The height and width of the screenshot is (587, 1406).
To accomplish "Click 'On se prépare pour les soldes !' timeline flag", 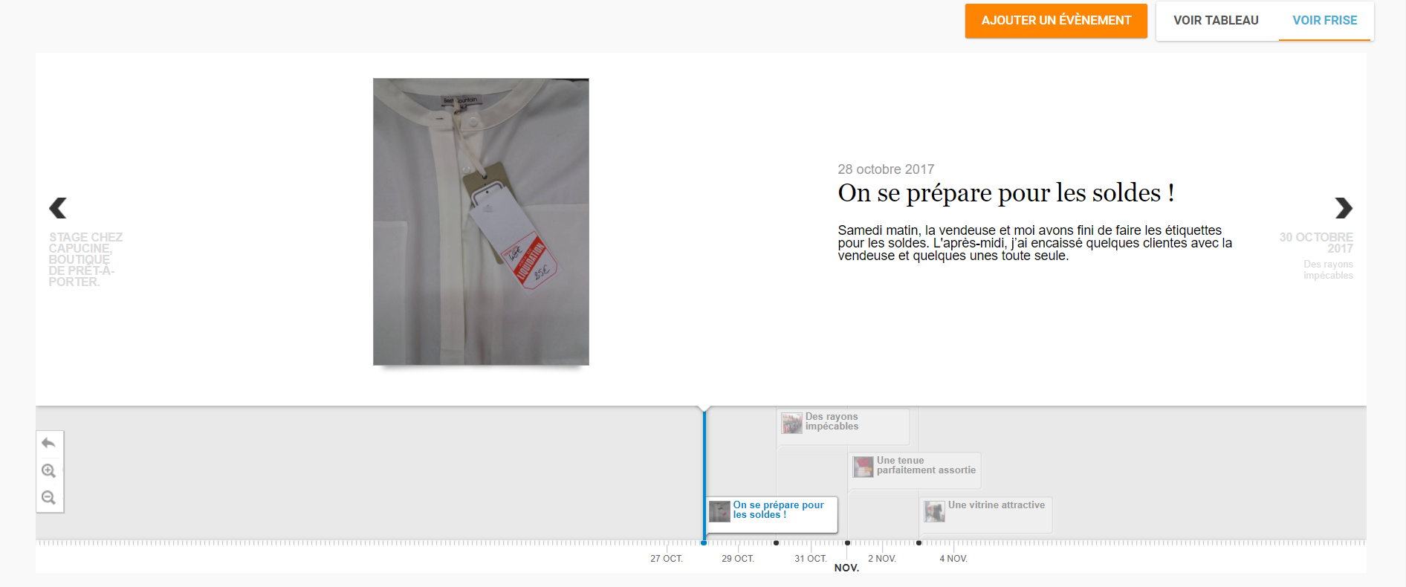I will pyautogui.click(x=777, y=510).
